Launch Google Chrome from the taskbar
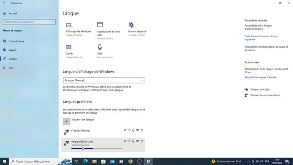 [x=130, y=161]
